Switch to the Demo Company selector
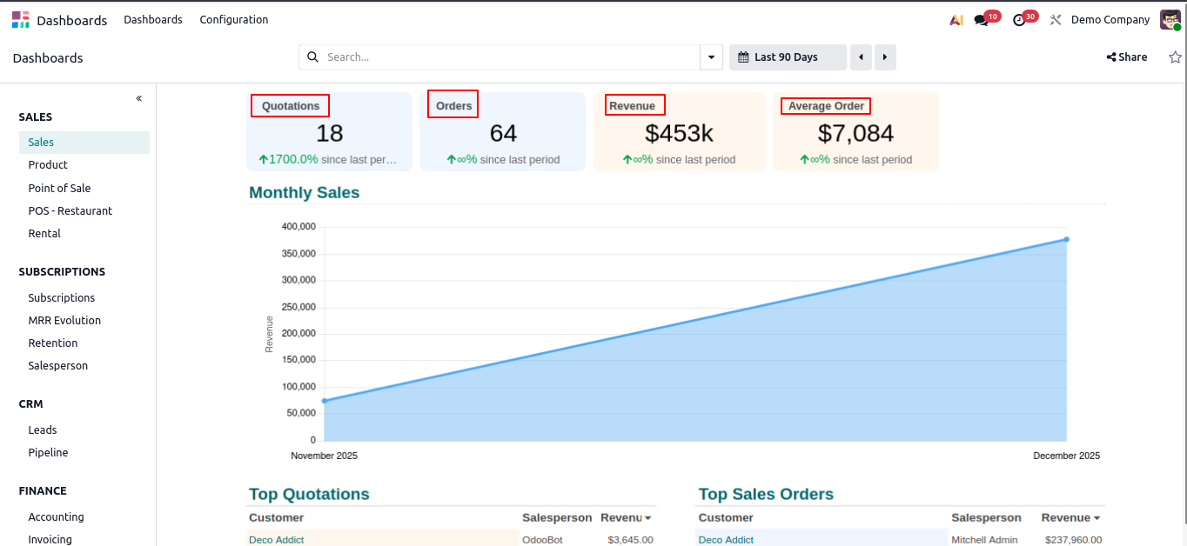Screen dimensions: 1187x546 pos(1110,20)
